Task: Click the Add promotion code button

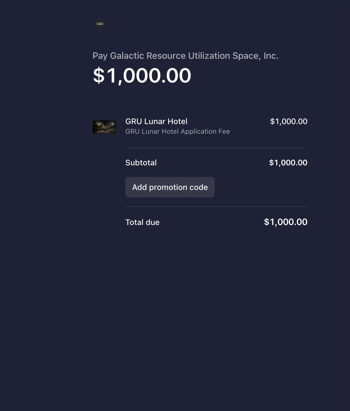Action: point(170,187)
